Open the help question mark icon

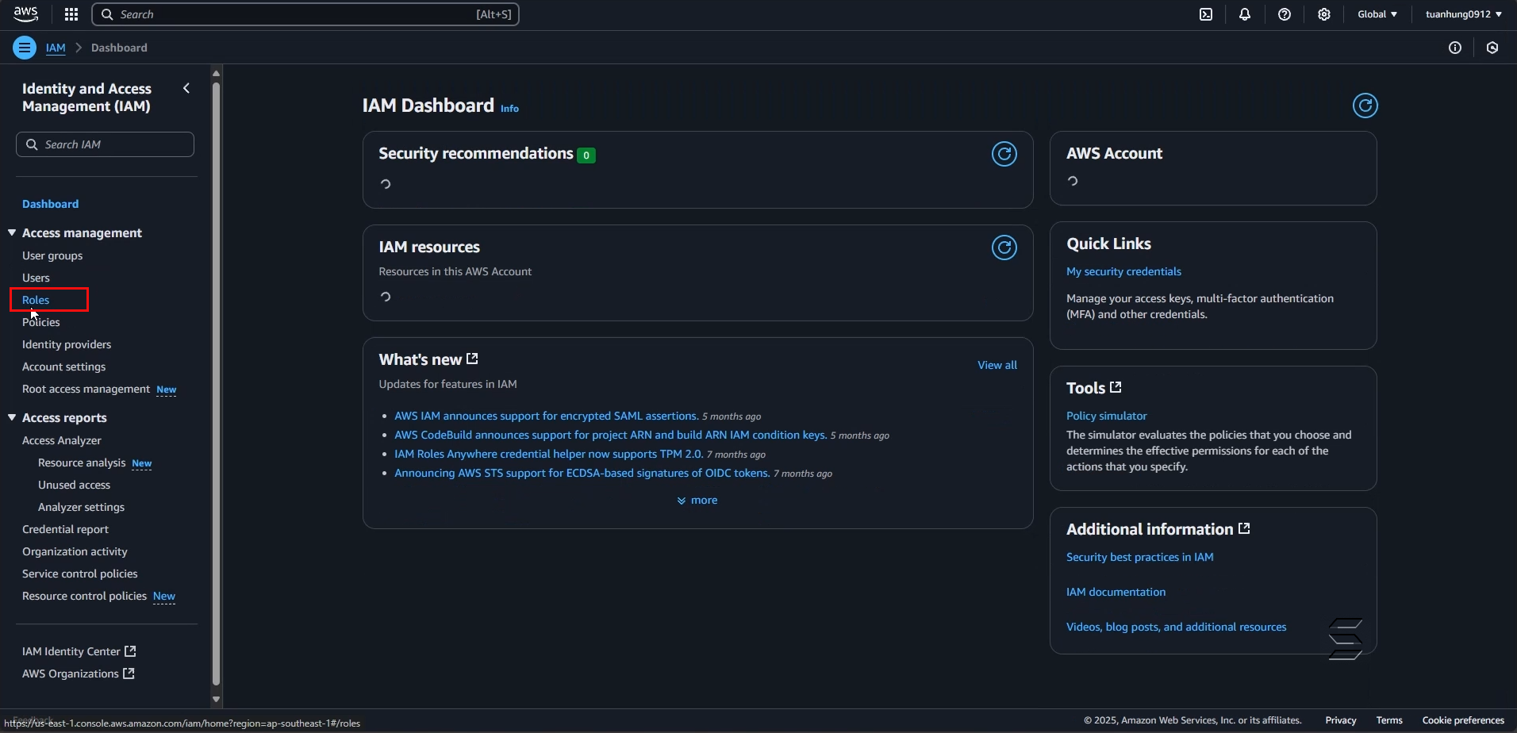coord(1285,14)
